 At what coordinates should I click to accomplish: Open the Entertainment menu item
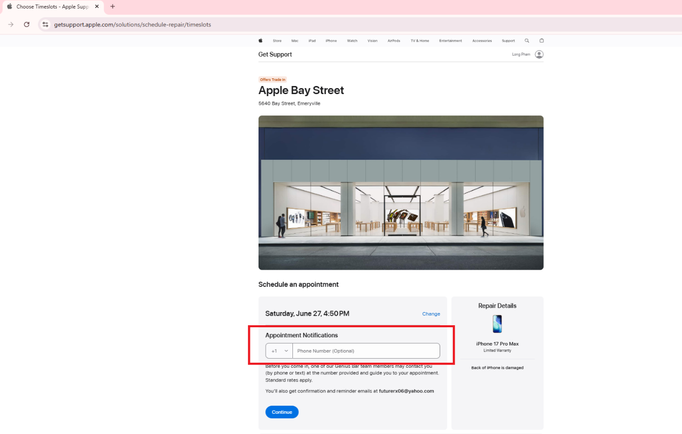[x=451, y=40]
